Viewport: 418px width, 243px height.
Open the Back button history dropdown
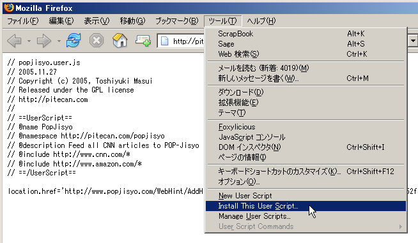[x=29, y=41]
